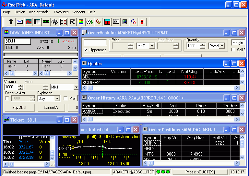This screenshot has width=249, height=176.
Task: Open the Partial quantity dropdown
Action: pyautogui.click(x=222, y=46)
